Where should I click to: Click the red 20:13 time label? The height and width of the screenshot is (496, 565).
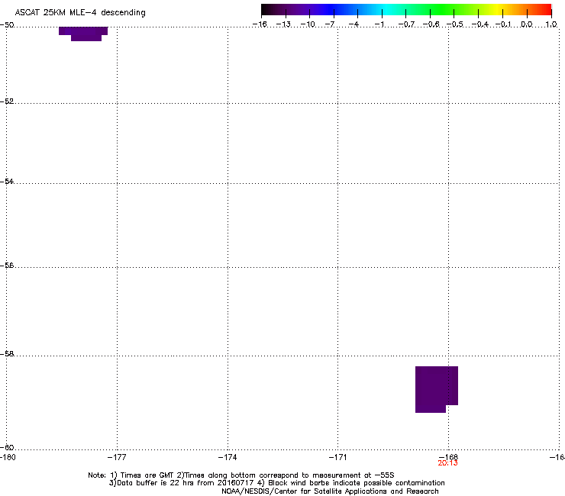tap(447, 463)
